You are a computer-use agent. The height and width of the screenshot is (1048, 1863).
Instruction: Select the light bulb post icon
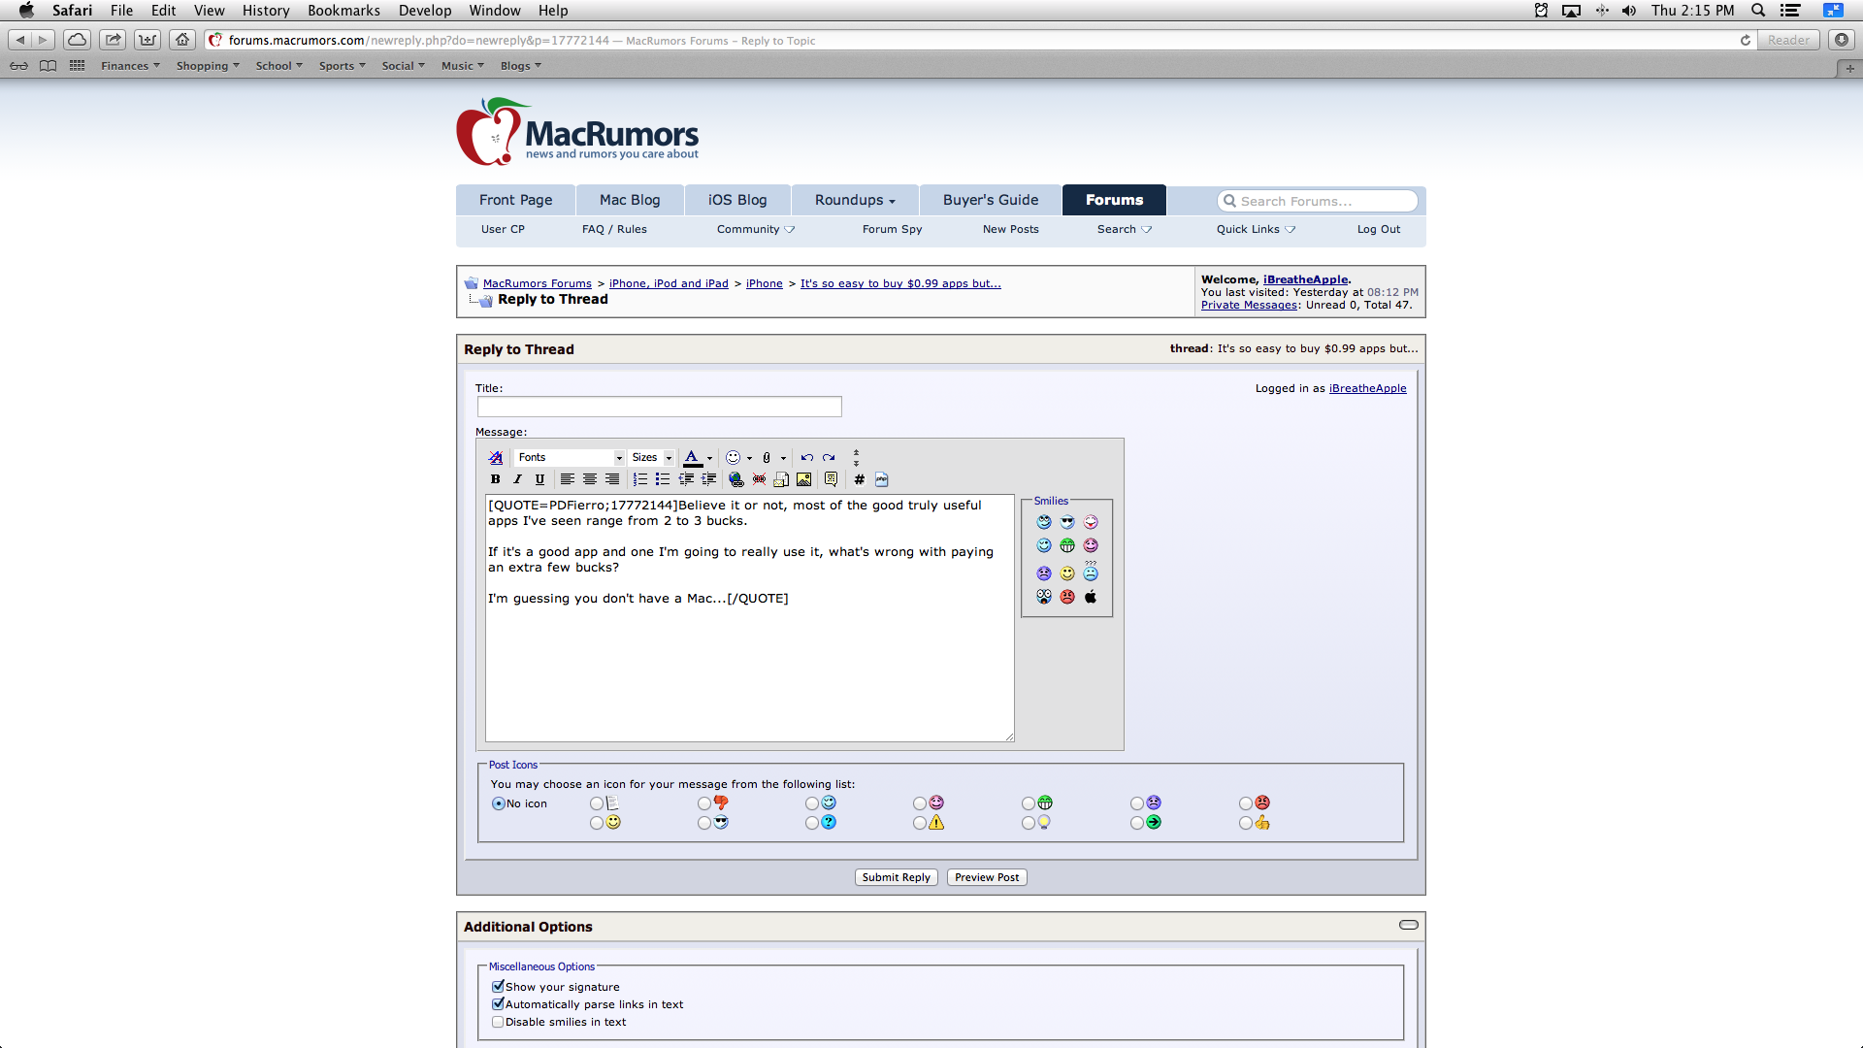click(1029, 823)
